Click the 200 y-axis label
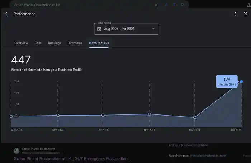251x163 pixels. pos(16,81)
